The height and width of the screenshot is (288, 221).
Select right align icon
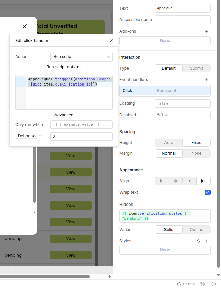190,181
